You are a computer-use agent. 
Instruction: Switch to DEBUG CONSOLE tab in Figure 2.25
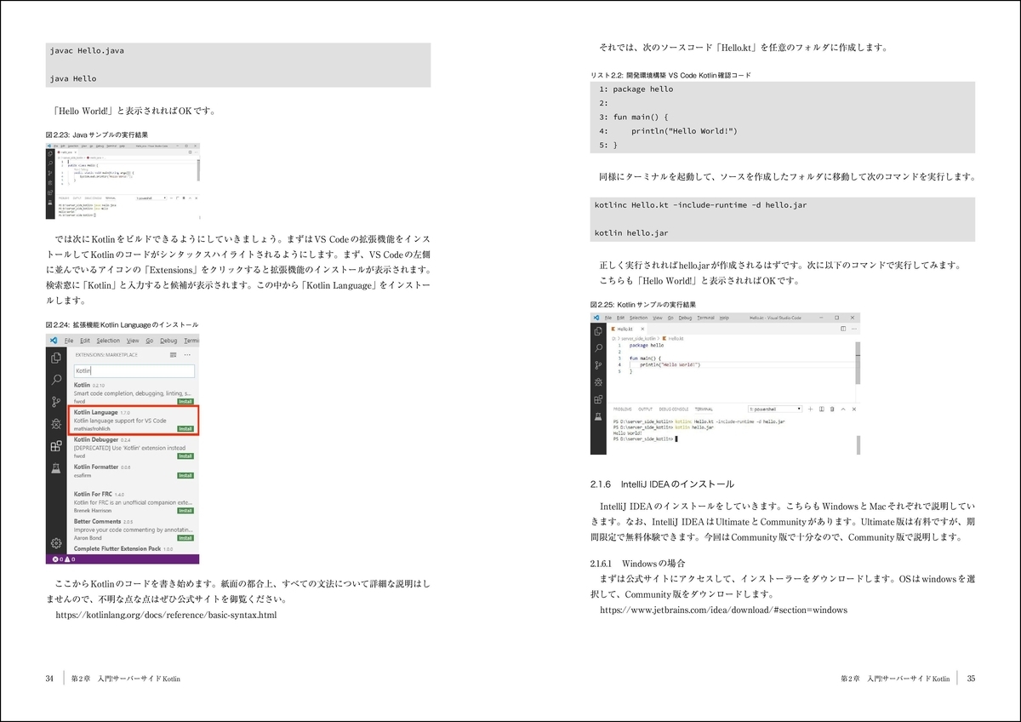674,410
